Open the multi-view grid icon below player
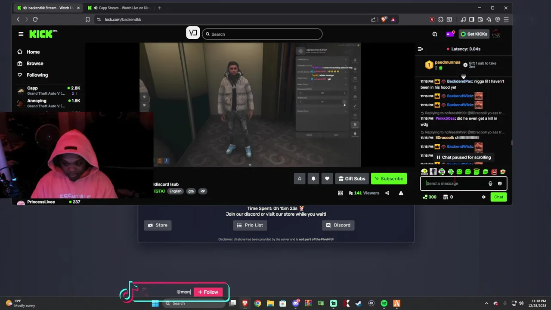The image size is (551, 310). (x=340, y=193)
